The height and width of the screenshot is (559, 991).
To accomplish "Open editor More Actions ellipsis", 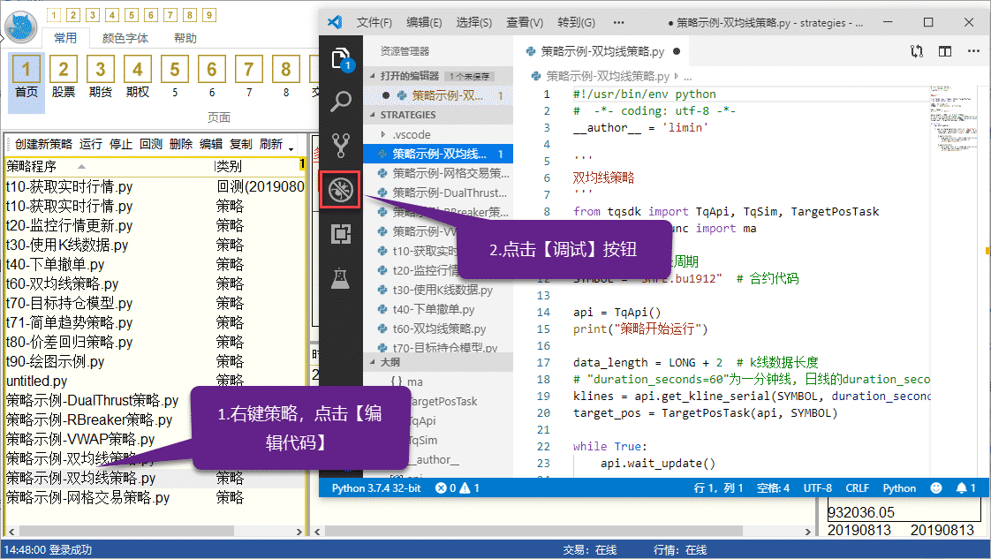I will [973, 51].
